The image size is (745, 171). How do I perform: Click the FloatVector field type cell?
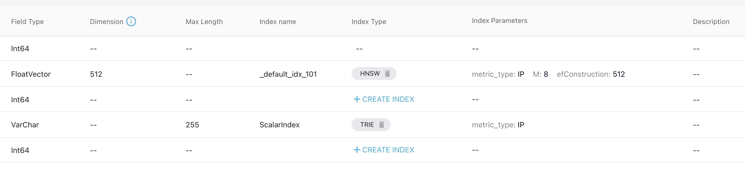[x=31, y=74]
